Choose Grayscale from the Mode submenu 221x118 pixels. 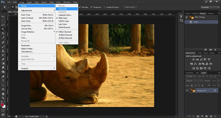point(63,9)
